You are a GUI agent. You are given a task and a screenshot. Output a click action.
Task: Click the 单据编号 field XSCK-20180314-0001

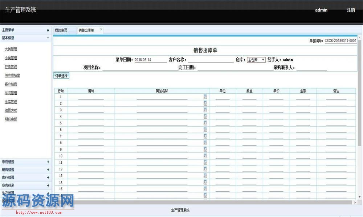340,41
